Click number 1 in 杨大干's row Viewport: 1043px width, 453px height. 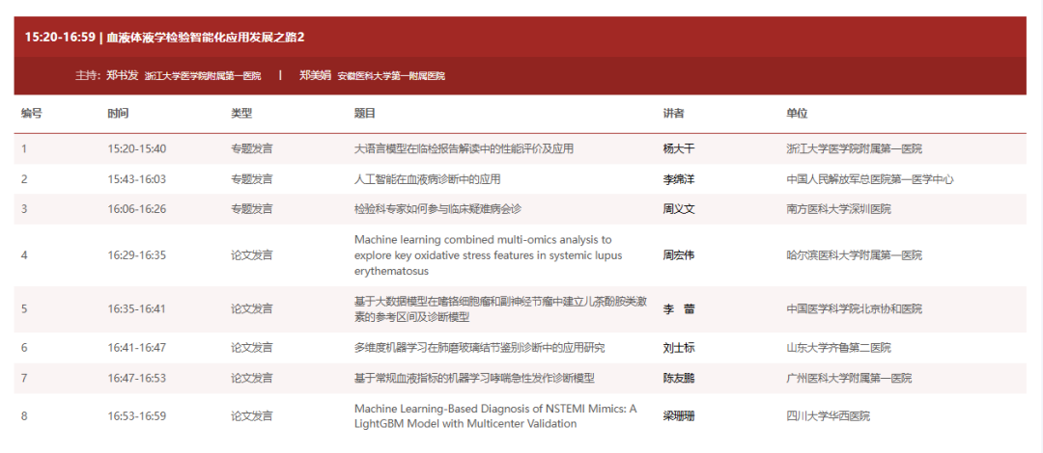point(24,148)
